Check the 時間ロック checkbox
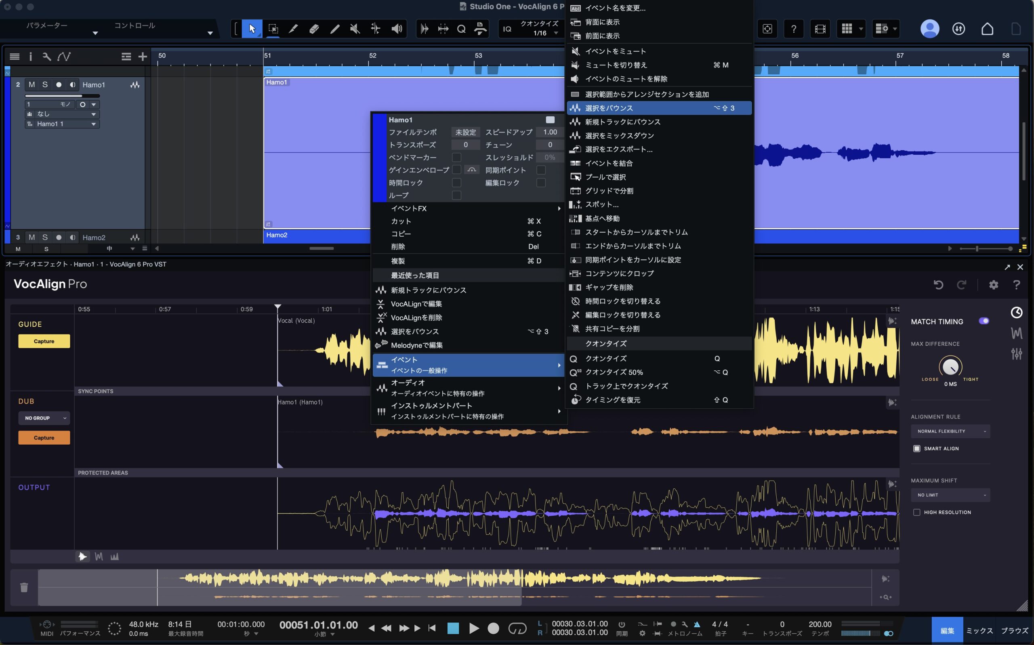This screenshot has height=645, width=1034. [456, 183]
